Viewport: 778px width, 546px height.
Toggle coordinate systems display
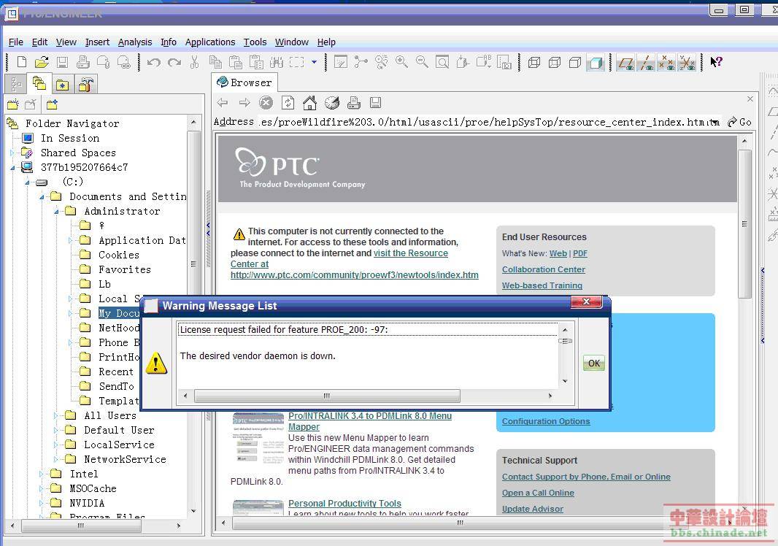(687, 63)
